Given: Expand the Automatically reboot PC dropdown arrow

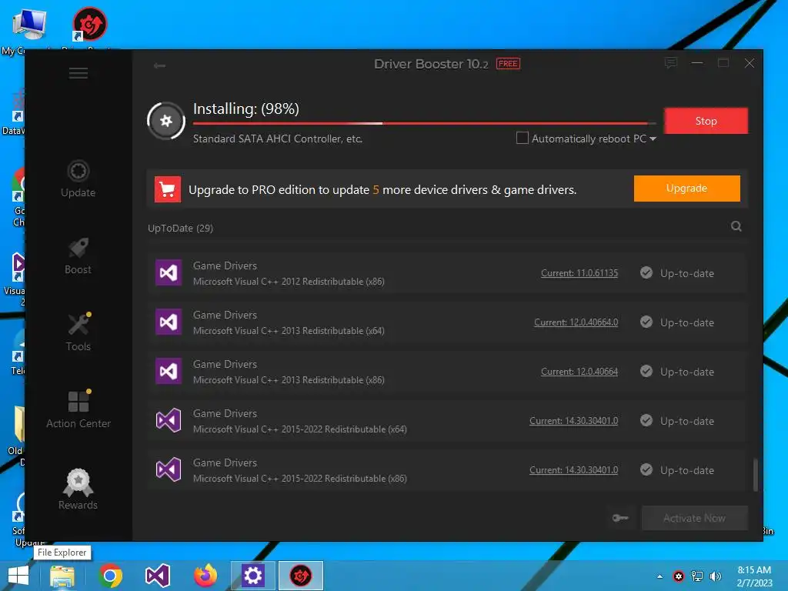Looking at the screenshot, I should (653, 139).
